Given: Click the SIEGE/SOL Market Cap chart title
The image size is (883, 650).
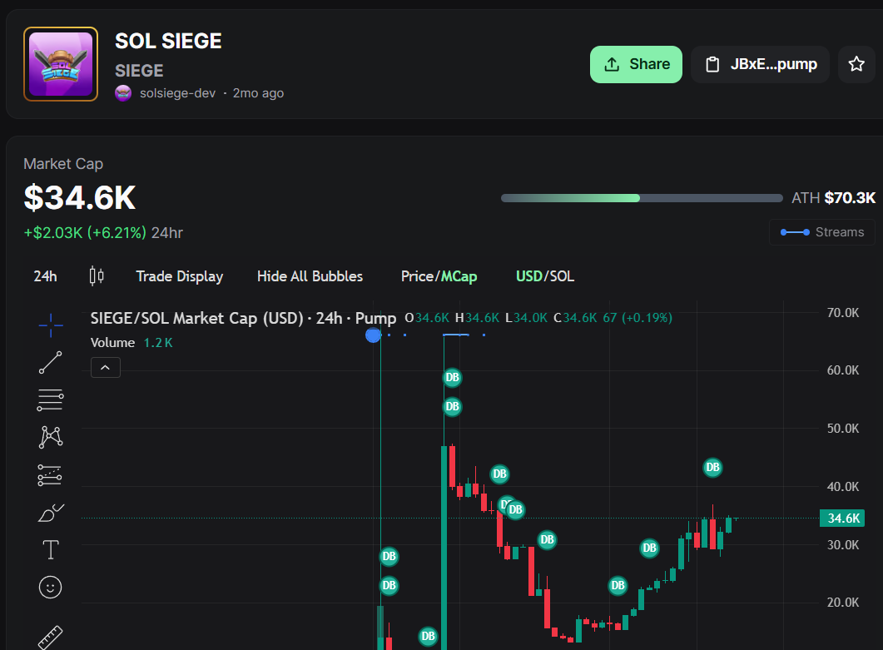Looking at the screenshot, I should (x=243, y=318).
